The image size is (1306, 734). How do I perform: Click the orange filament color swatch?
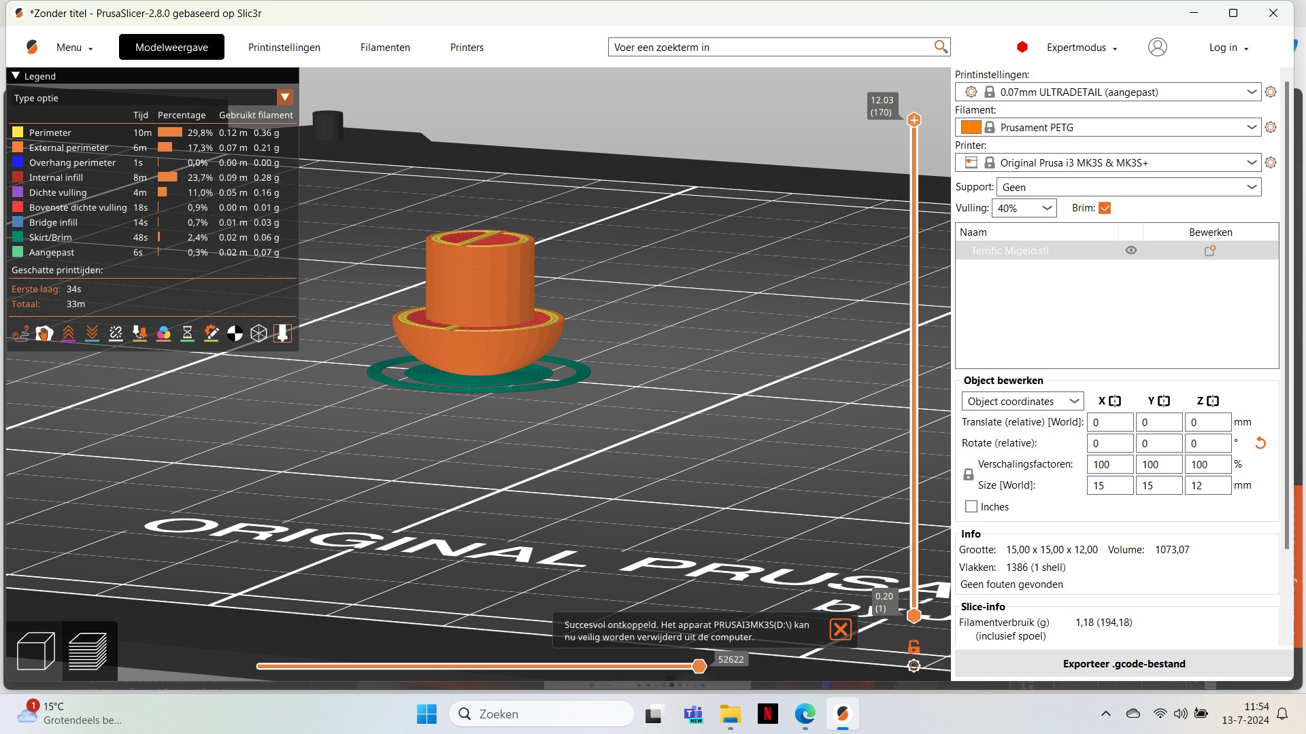971,127
